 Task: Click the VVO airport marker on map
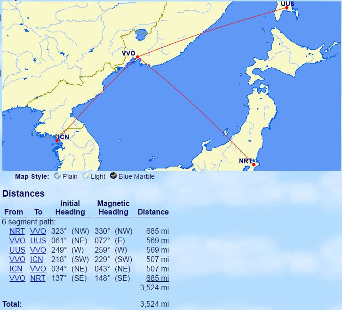pos(137,57)
